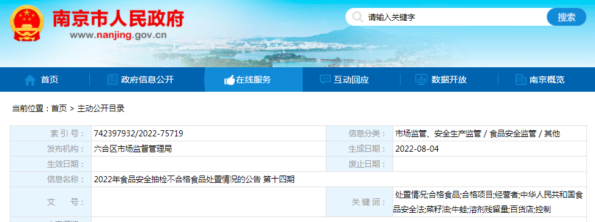Click the magnifier icon in search box

pos(357,17)
